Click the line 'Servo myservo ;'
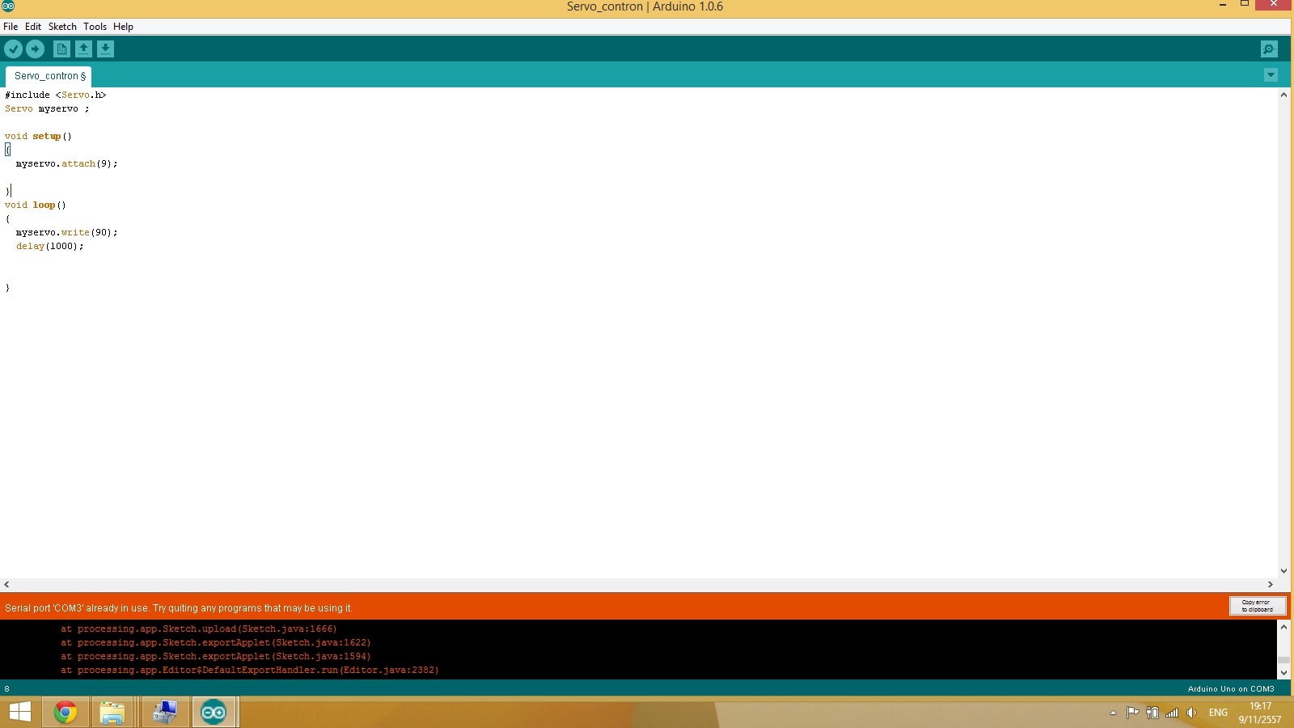Screen dimensions: 1294x728 click(47, 108)
